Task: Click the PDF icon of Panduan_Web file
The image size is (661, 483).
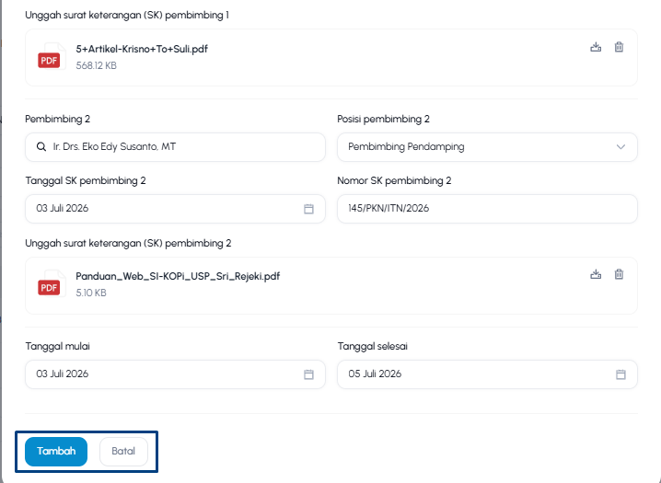Action: (x=51, y=284)
